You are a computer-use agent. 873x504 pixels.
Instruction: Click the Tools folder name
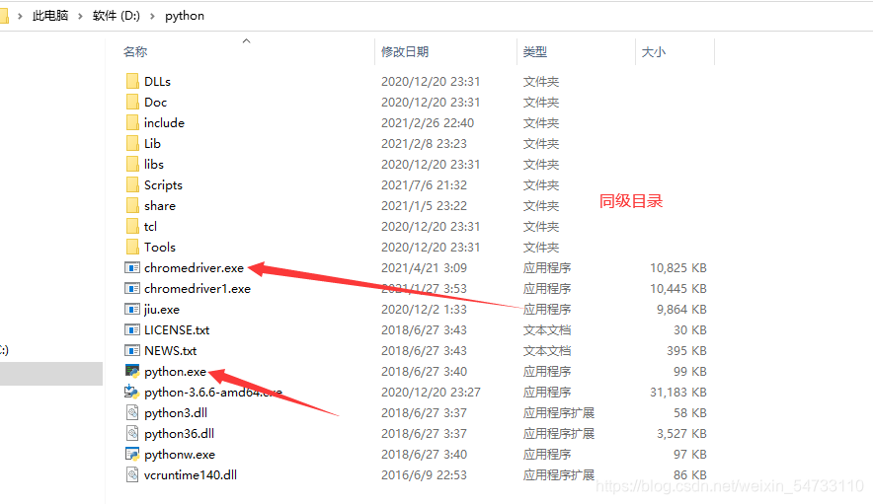click(x=160, y=247)
